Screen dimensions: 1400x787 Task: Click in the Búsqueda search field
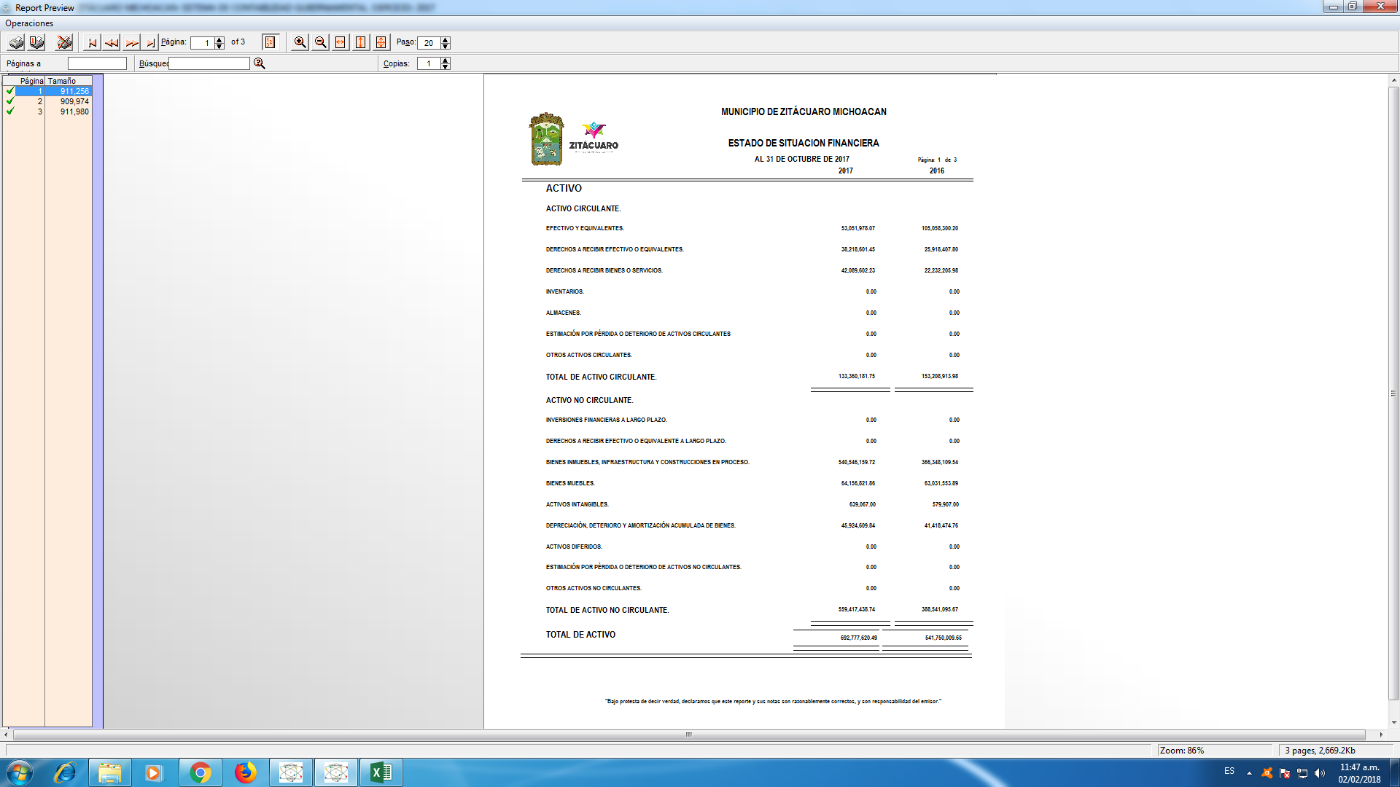click(x=209, y=63)
